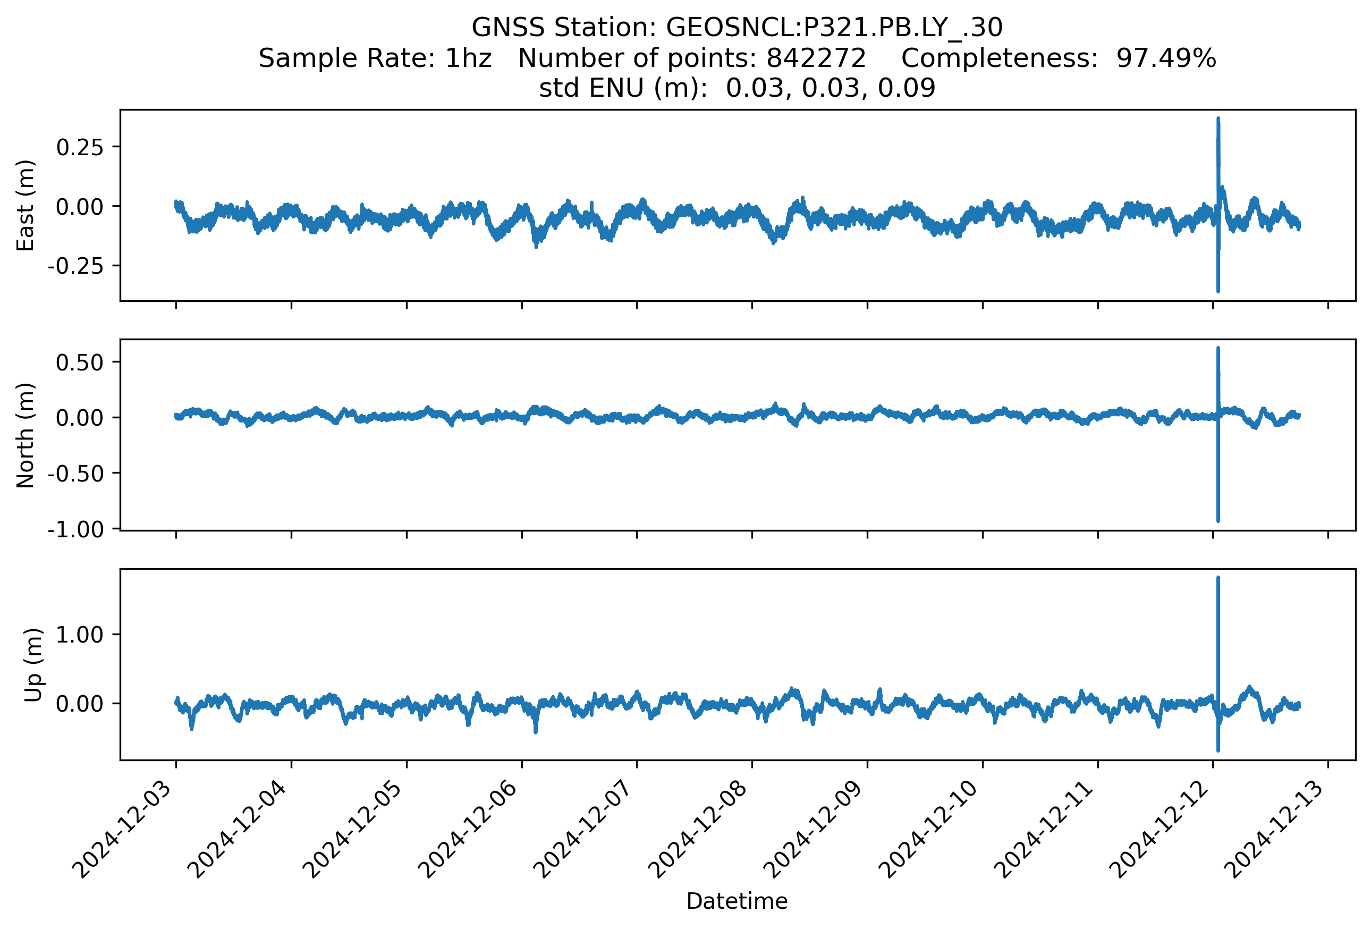
Task: Click the spike peak in East plot
Action: [x=1218, y=120]
